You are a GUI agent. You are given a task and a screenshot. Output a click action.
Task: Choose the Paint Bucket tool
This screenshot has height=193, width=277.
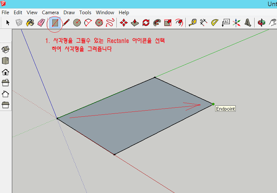tap(30, 23)
